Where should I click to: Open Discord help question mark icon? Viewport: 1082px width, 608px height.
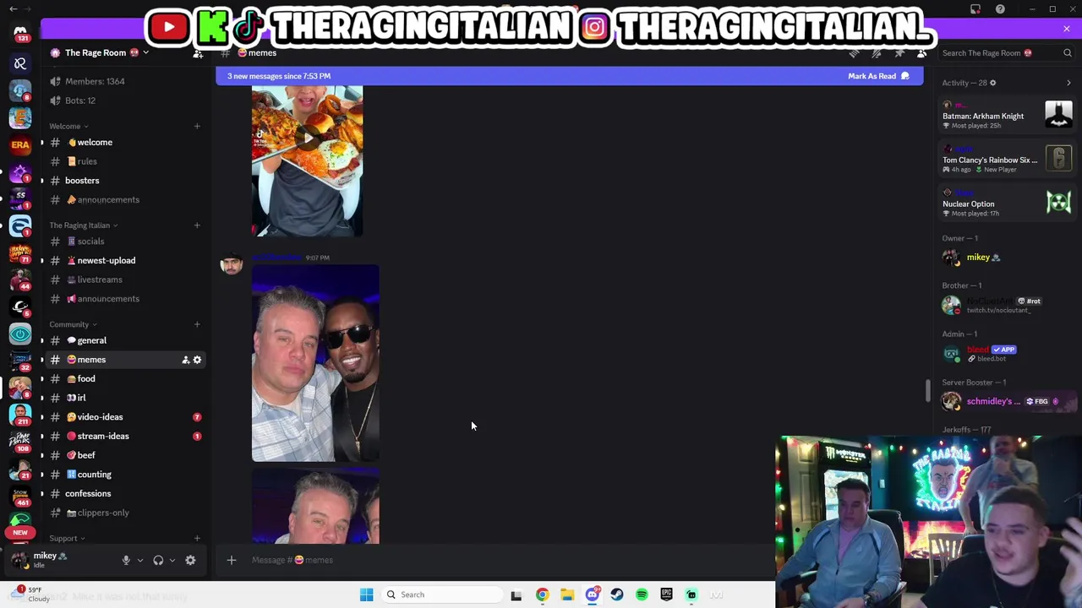1000,9
